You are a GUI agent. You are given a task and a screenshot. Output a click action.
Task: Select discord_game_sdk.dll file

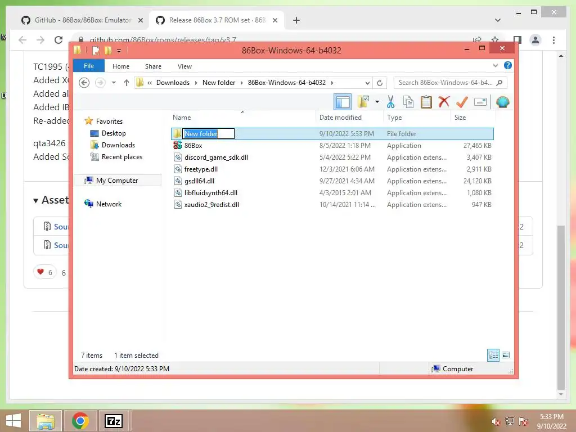(216, 157)
